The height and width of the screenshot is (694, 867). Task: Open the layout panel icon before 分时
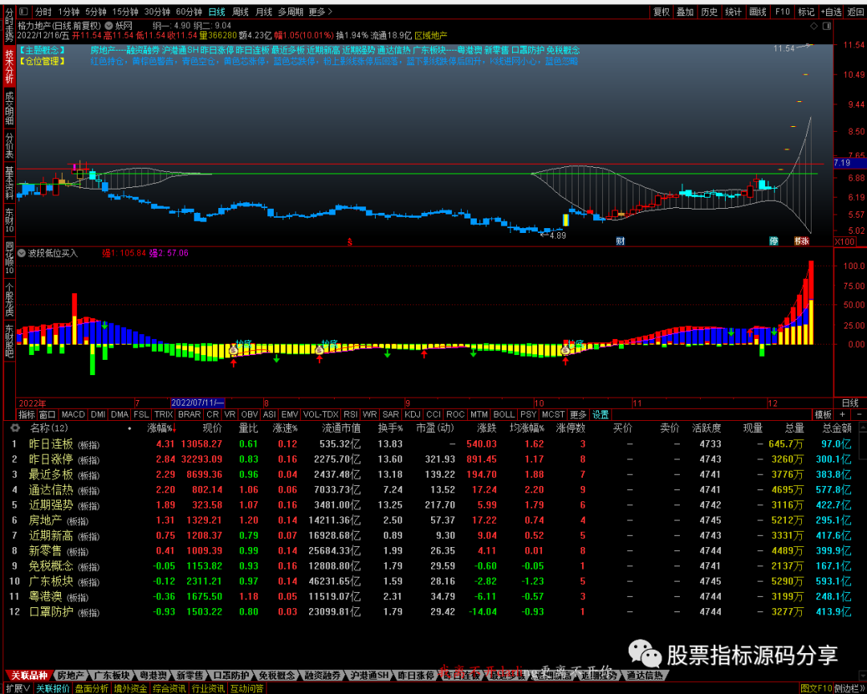pos(23,11)
